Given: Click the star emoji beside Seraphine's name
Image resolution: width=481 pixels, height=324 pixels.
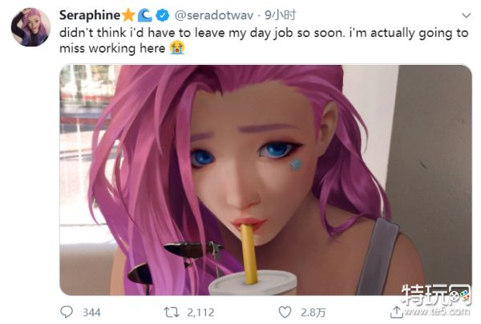Looking at the screenshot, I should 128,15.
